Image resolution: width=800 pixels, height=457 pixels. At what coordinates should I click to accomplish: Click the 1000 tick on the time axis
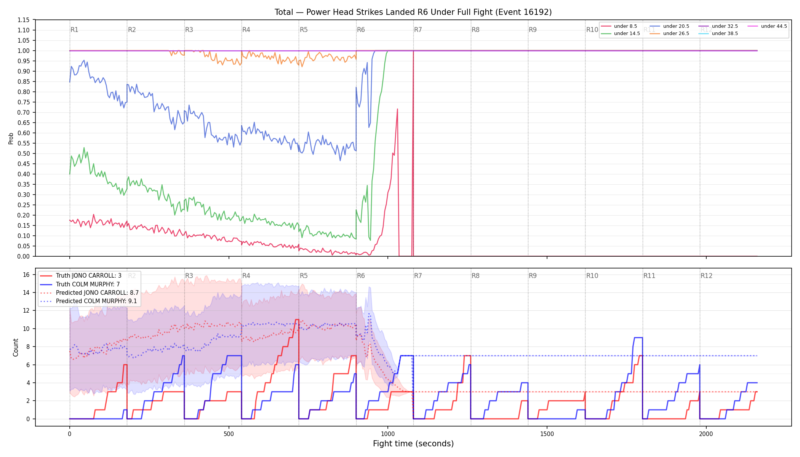point(388,434)
